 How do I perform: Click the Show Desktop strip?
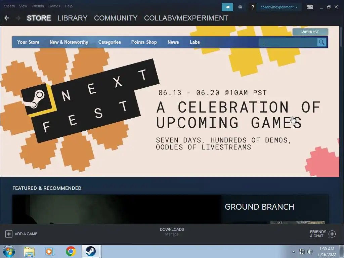341,252
